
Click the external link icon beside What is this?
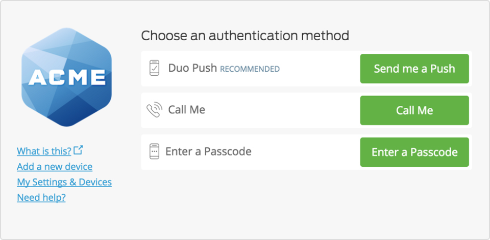point(78,151)
